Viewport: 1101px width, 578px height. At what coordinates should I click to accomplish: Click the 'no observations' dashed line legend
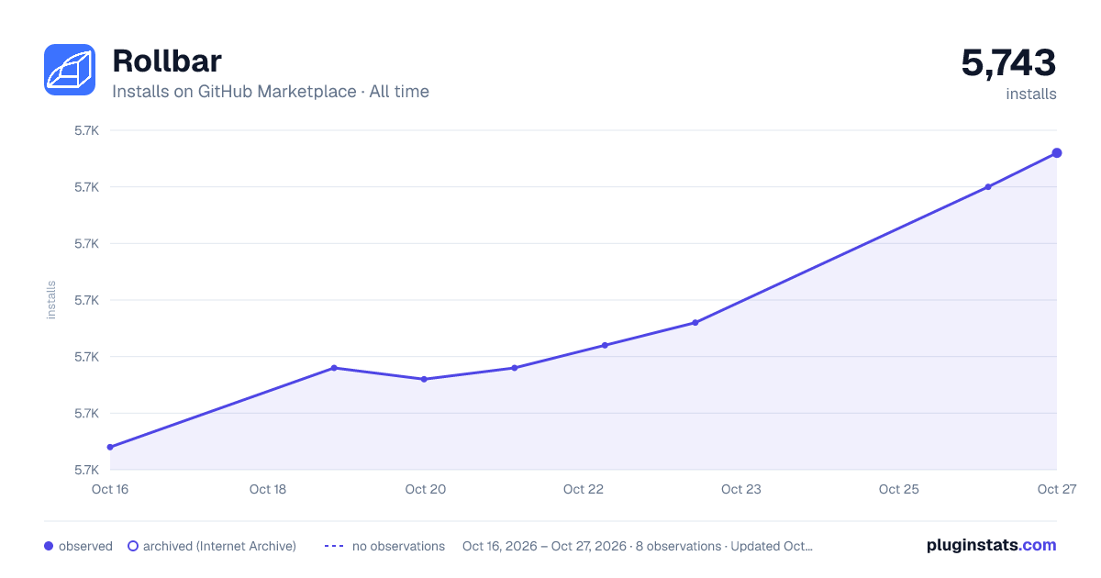[x=334, y=546]
